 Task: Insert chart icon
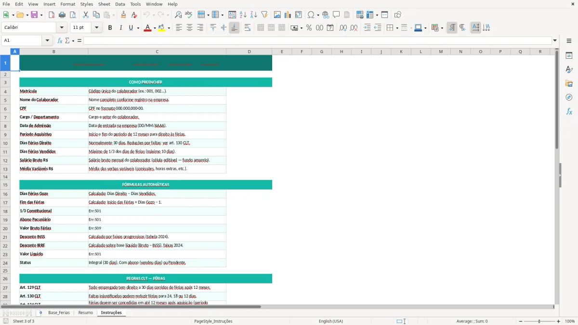tap(288, 15)
